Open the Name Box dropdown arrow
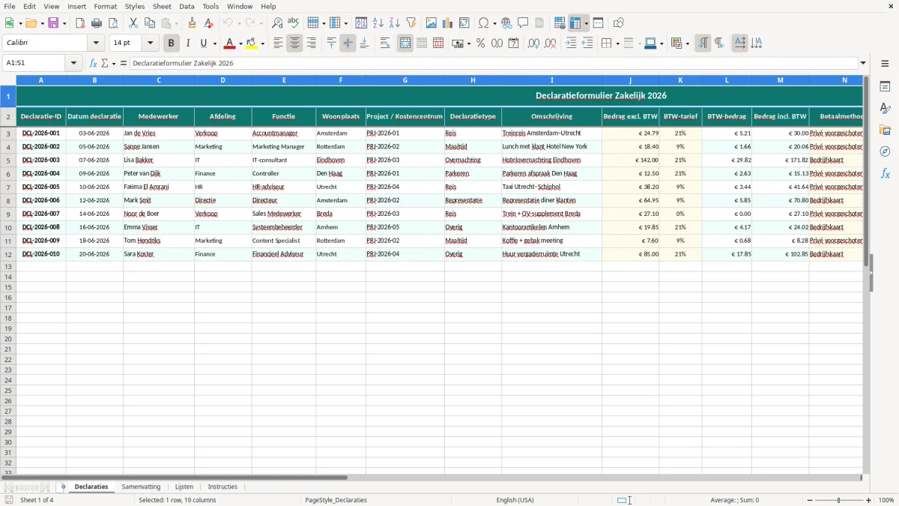 pyautogui.click(x=74, y=64)
